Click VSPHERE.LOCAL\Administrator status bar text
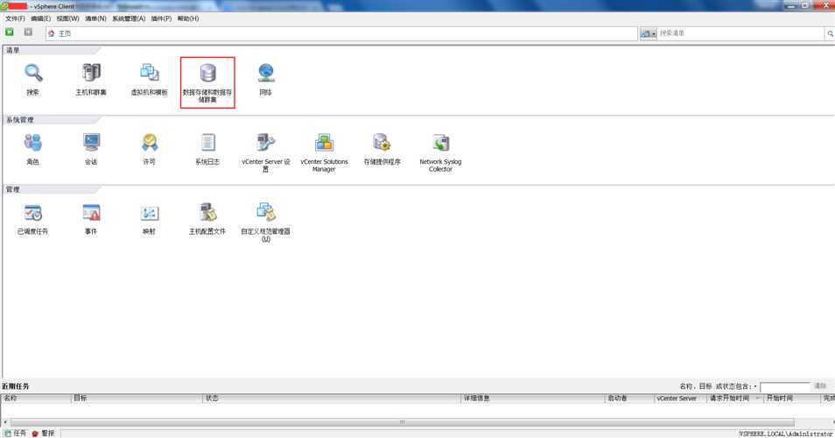 (x=786, y=434)
